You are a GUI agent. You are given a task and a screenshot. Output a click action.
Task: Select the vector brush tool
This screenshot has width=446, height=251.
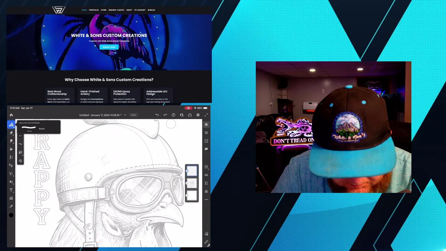(x=11, y=125)
